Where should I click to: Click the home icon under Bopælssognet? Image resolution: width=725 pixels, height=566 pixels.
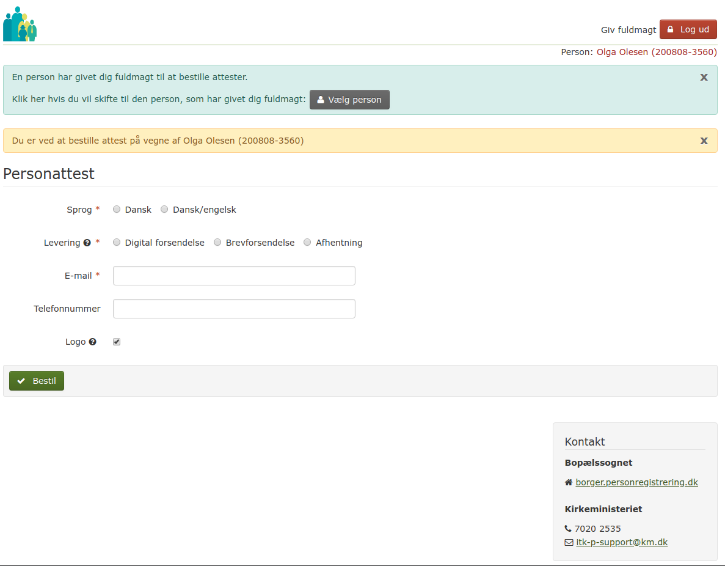coord(569,482)
